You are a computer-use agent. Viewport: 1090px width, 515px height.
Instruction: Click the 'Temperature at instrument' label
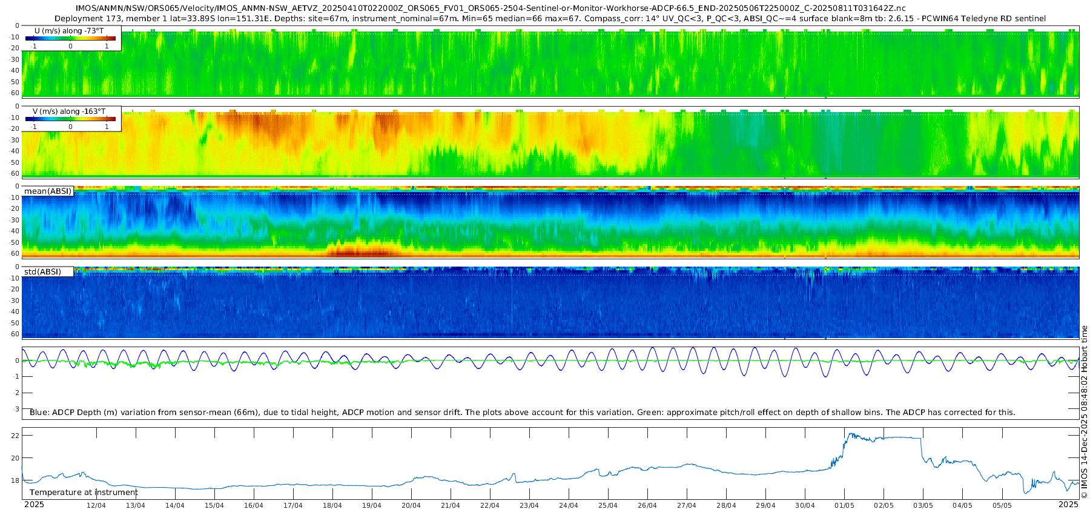(84, 492)
